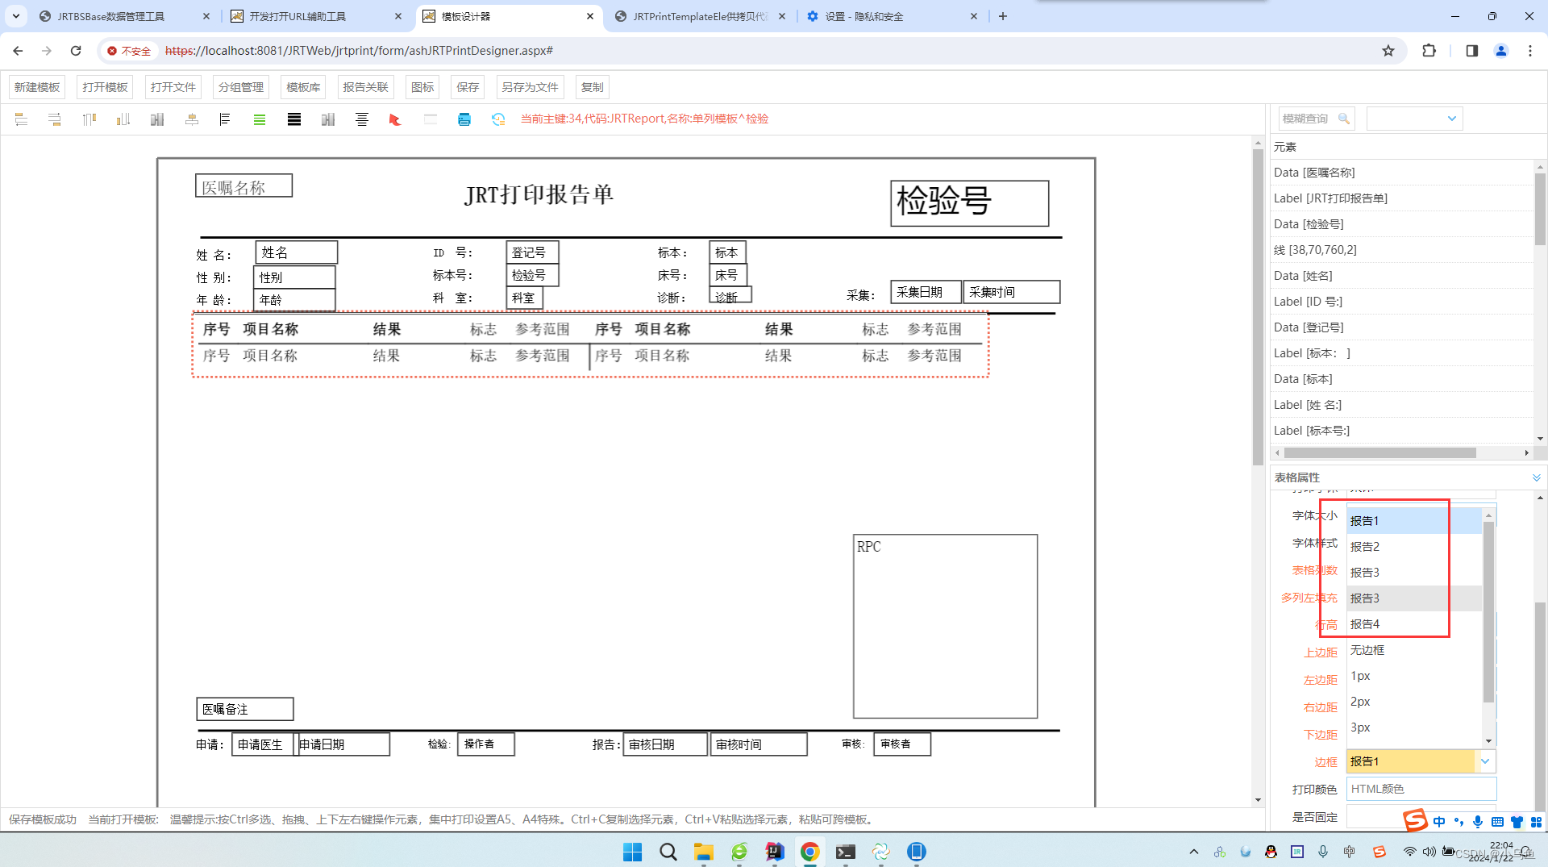Reload the browser page

(76, 51)
